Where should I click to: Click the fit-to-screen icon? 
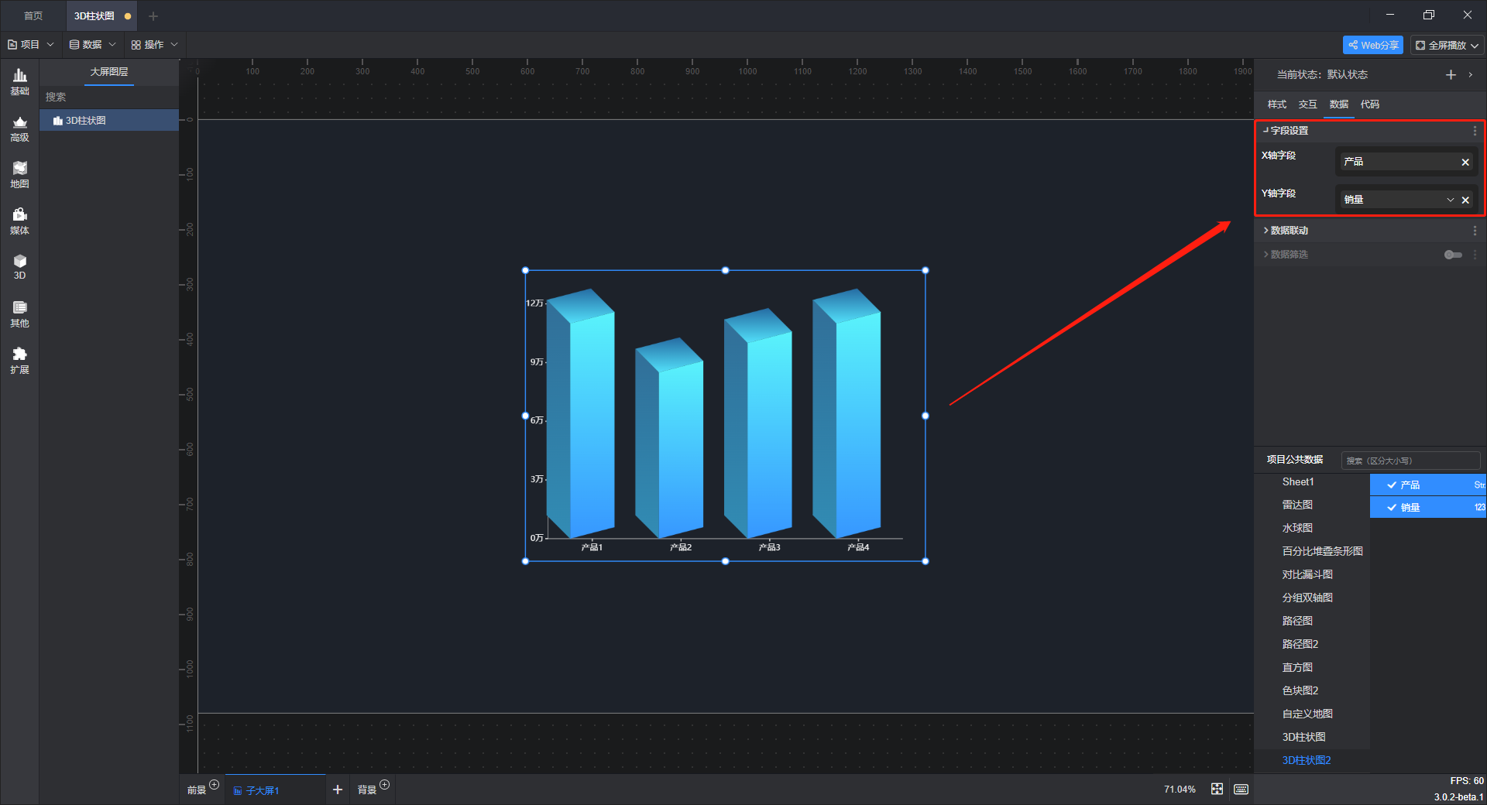coord(1217,789)
